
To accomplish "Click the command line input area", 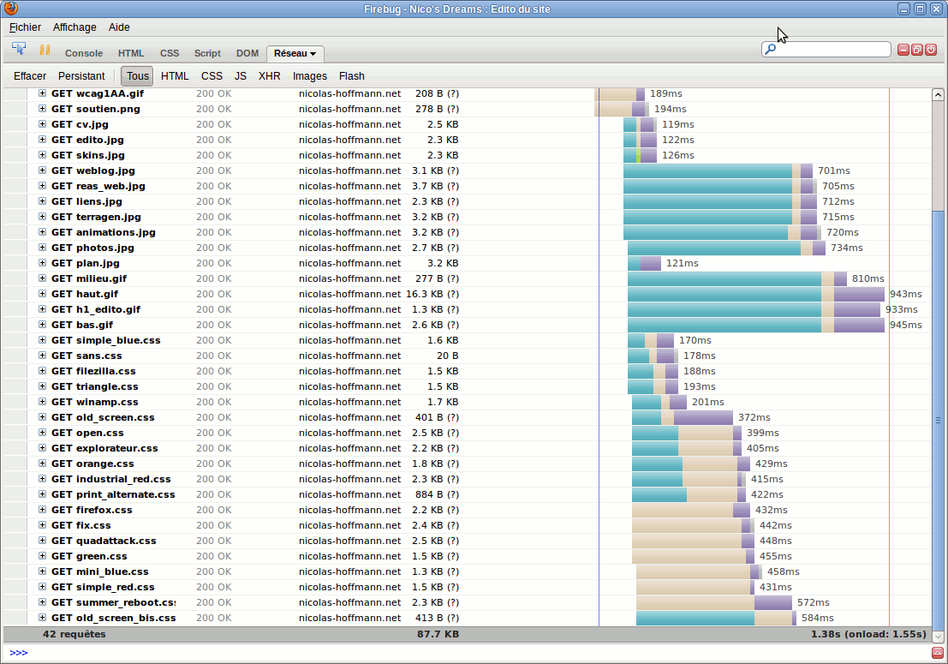I will click(x=480, y=653).
